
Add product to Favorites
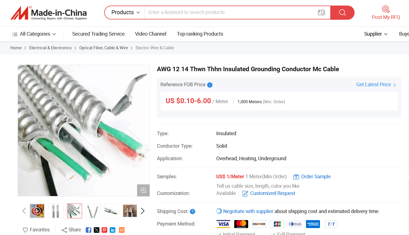point(36,230)
